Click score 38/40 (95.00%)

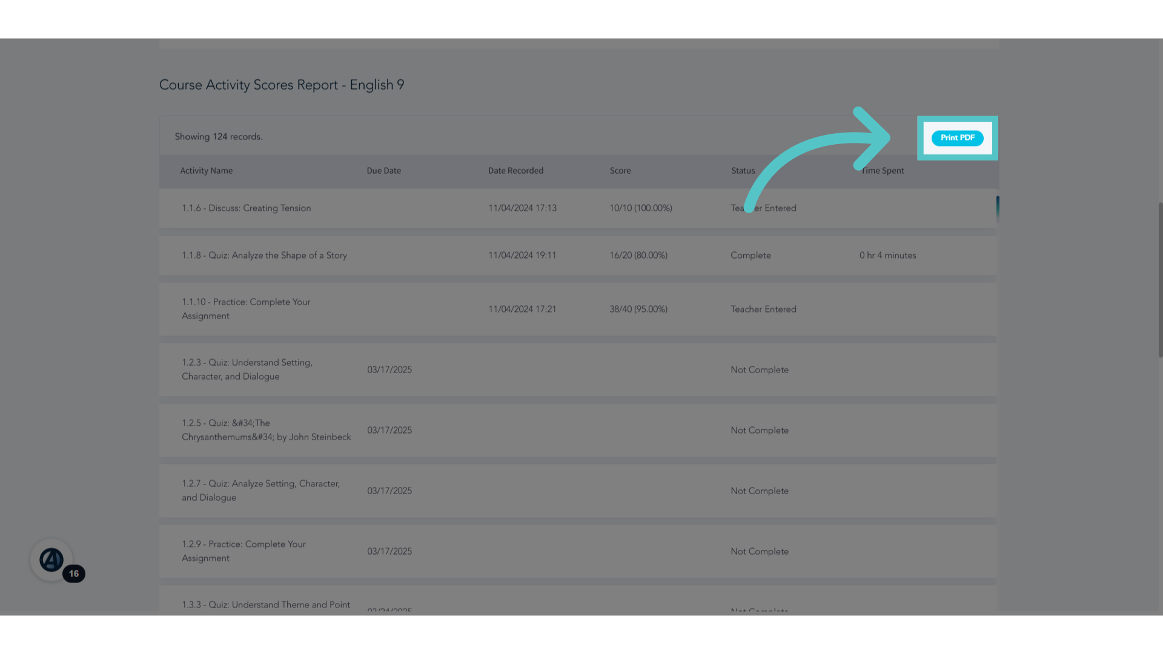(x=638, y=309)
